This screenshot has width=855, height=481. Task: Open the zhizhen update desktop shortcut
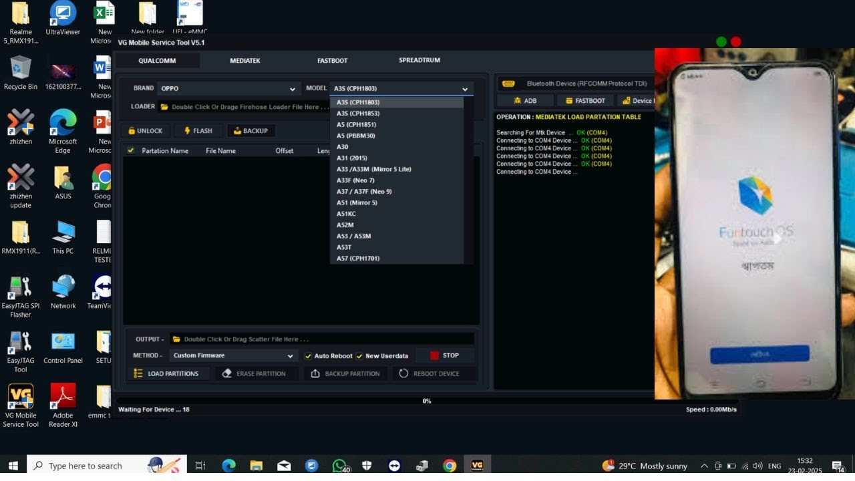pyautogui.click(x=21, y=187)
